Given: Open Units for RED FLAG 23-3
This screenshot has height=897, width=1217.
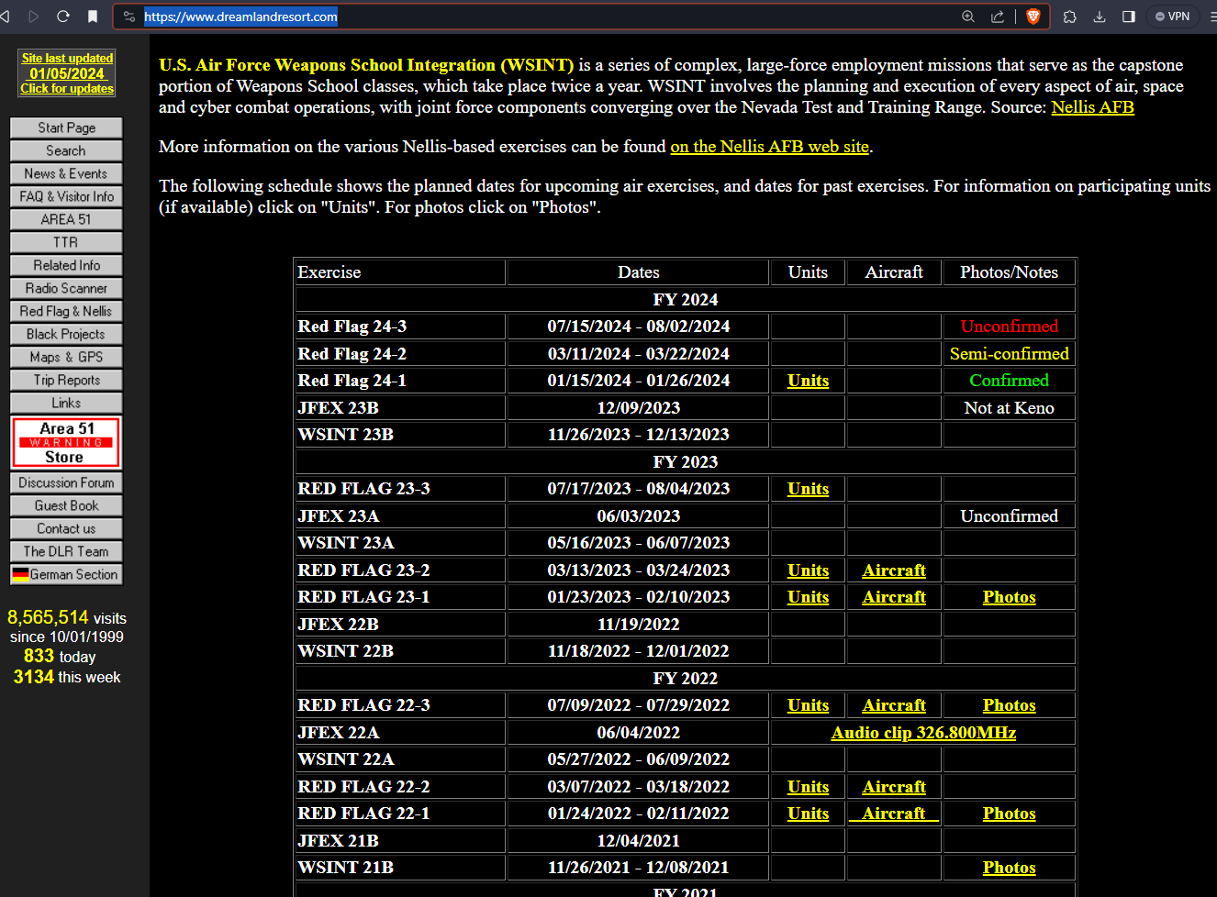Looking at the screenshot, I should 808,489.
